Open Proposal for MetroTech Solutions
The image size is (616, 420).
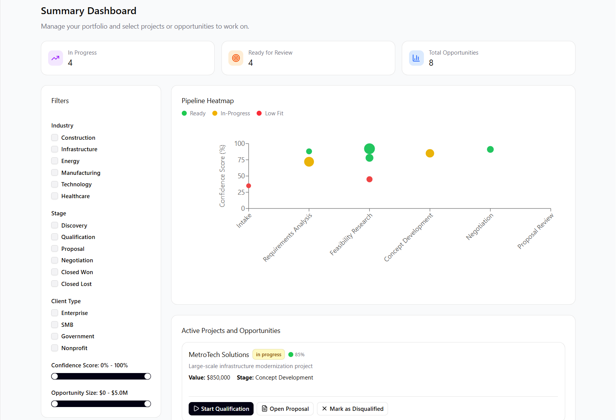(285, 409)
